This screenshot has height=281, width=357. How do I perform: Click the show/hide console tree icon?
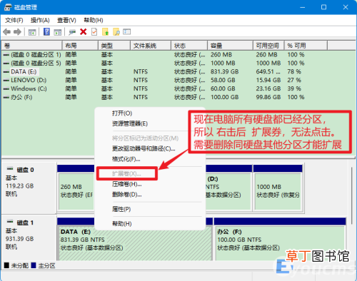click(x=32, y=32)
